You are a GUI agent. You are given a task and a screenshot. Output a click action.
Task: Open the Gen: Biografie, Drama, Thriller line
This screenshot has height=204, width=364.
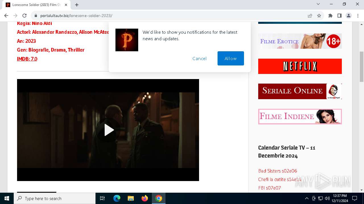(51, 50)
